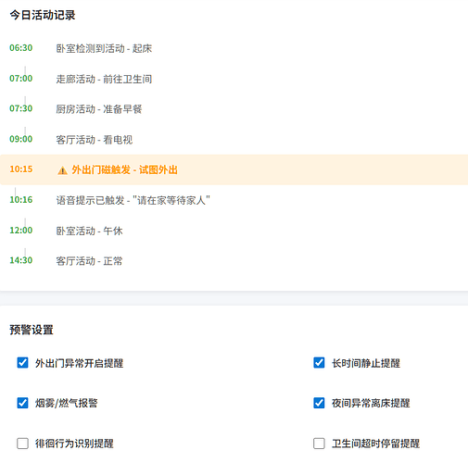468x463 pixels.
Task: Select the 走廊活动 - 前往卫生间 record
Action: (104, 79)
